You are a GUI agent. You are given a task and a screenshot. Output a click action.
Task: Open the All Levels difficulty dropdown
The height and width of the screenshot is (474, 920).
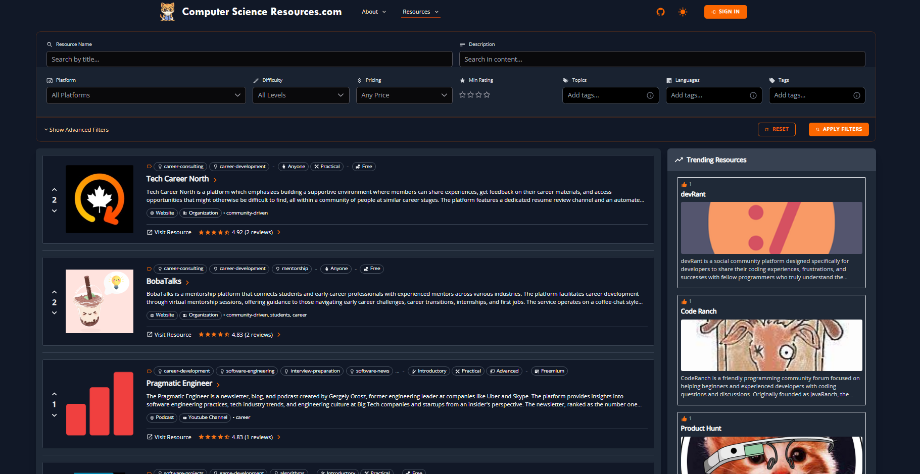pos(301,95)
